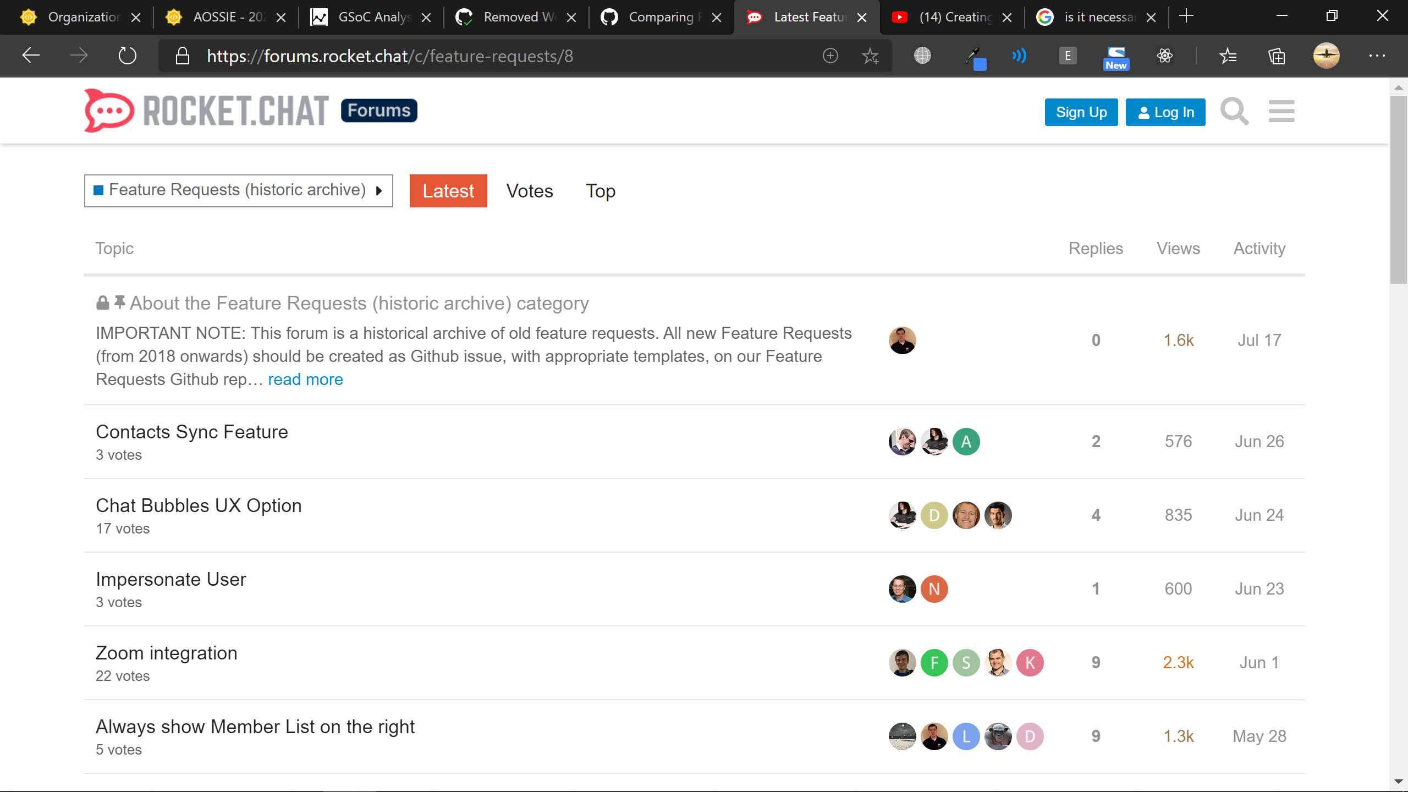Open browser Collections icon
Image resolution: width=1408 pixels, height=792 pixels.
click(x=1277, y=56)
